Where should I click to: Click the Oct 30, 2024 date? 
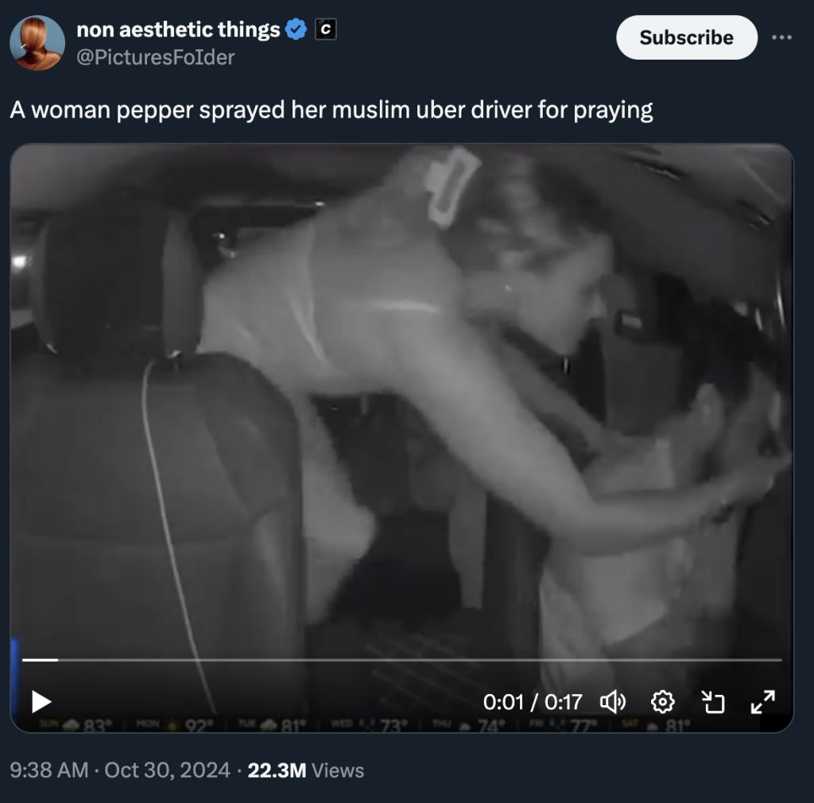pos(167,770)
